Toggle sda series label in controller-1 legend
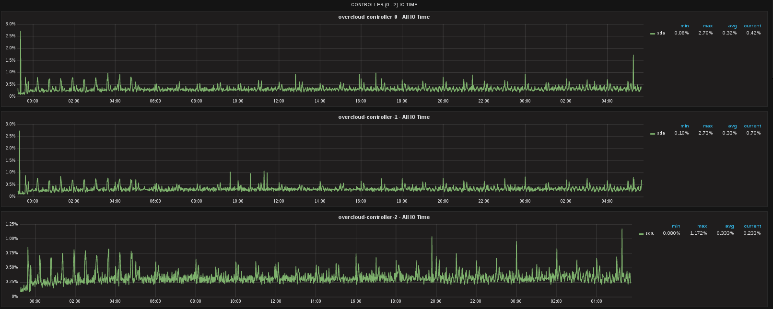This screenshot has width=773, height=309. click(x=661, y=133)
